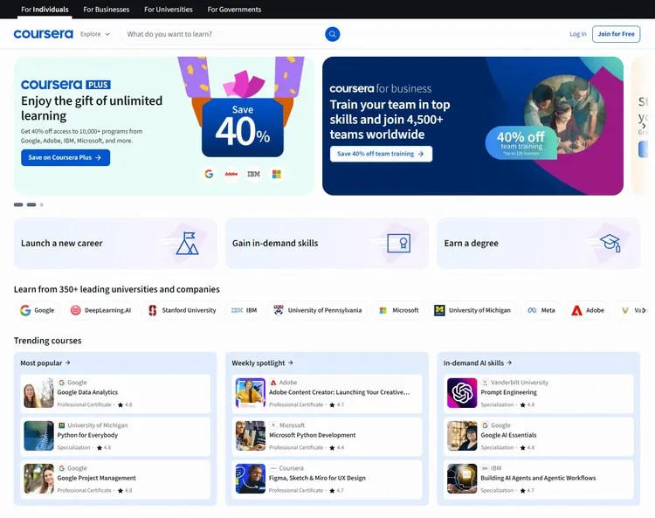
Task: Select the second carousel indicator dot
Action: coord(31,204)
